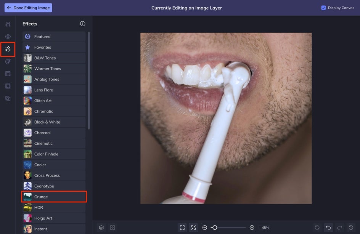The image size is (360, 234).
Task: Zoom out with the minus icon
Action: pyautogui.click(x=205, y=228)
